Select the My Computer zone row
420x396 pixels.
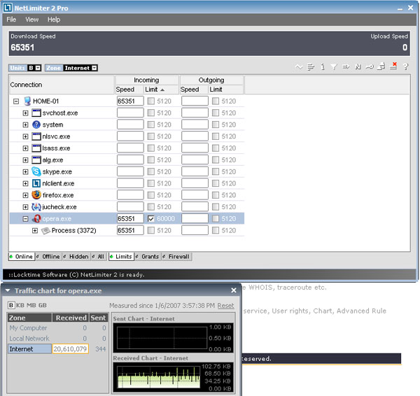(57, 328)
